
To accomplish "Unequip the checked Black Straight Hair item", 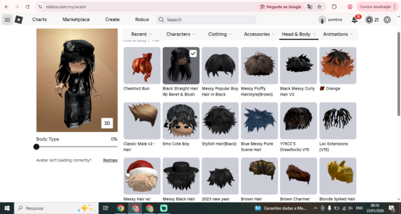I will point(180,65).
